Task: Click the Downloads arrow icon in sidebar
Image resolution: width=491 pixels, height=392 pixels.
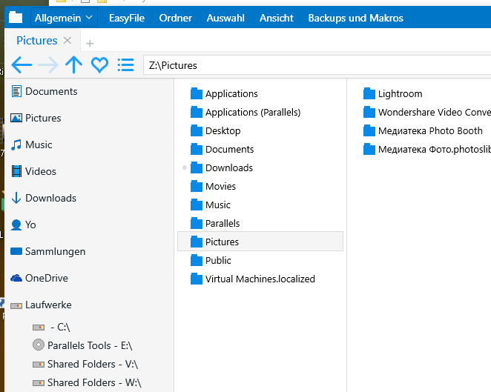Action: point(16,198)
